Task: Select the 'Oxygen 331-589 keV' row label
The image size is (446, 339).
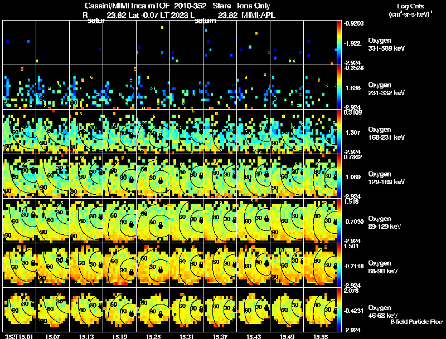Action: 386,45
